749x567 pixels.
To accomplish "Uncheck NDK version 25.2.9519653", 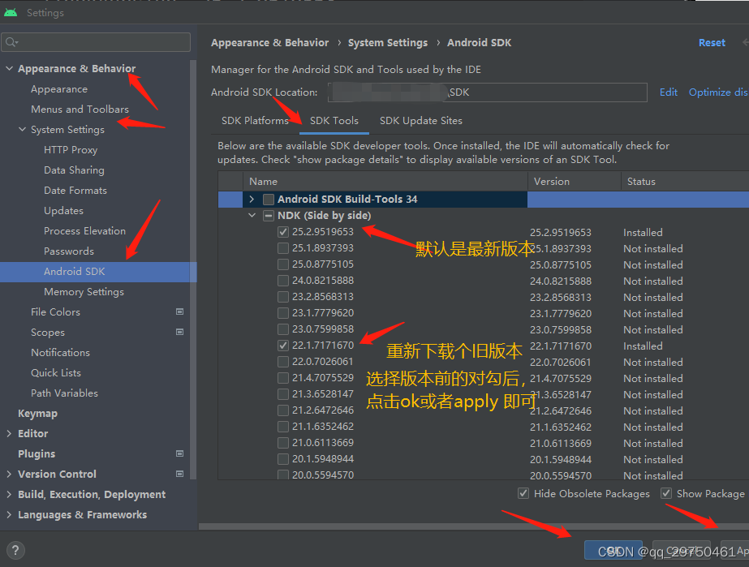I will point(283,231).
